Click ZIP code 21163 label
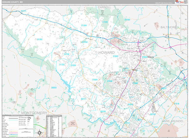The width and height of the screenshot is (189, 138). pos(127,20)
